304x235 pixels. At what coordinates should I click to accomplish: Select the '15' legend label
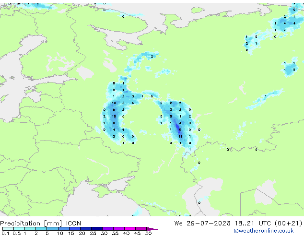(71, 233)
